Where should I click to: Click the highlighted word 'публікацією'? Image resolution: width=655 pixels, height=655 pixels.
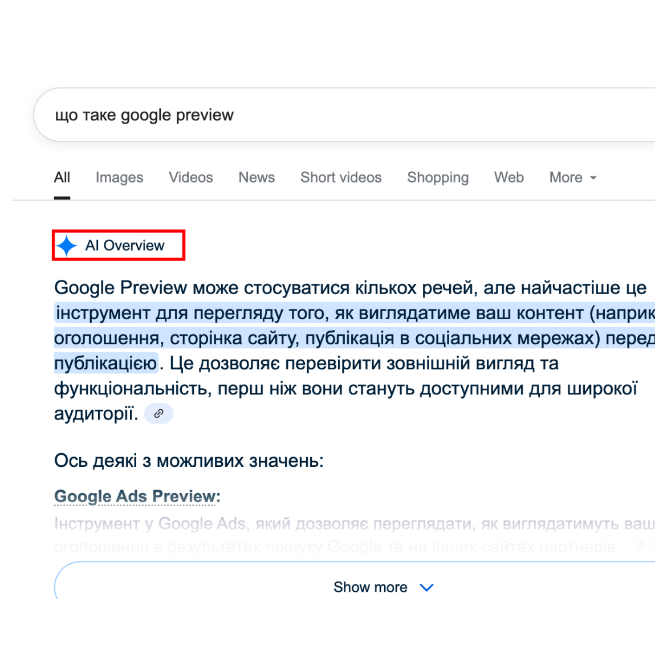point(105,364)
